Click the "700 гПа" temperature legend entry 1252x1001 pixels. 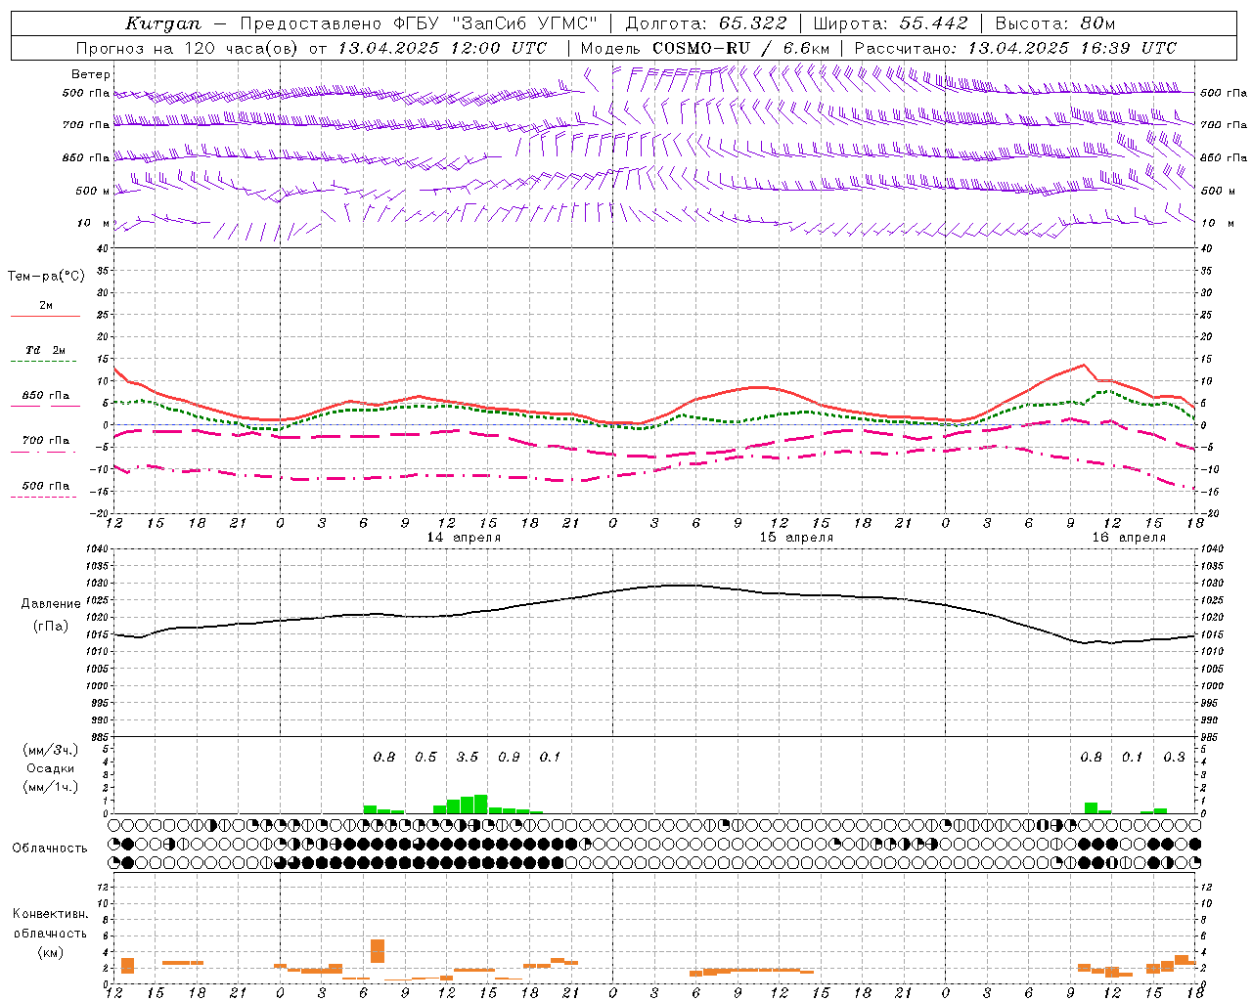[45, 441]
